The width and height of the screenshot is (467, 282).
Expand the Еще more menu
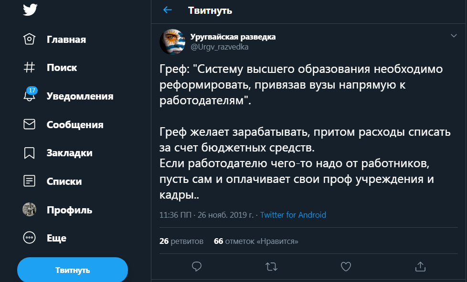pos(30,238)
